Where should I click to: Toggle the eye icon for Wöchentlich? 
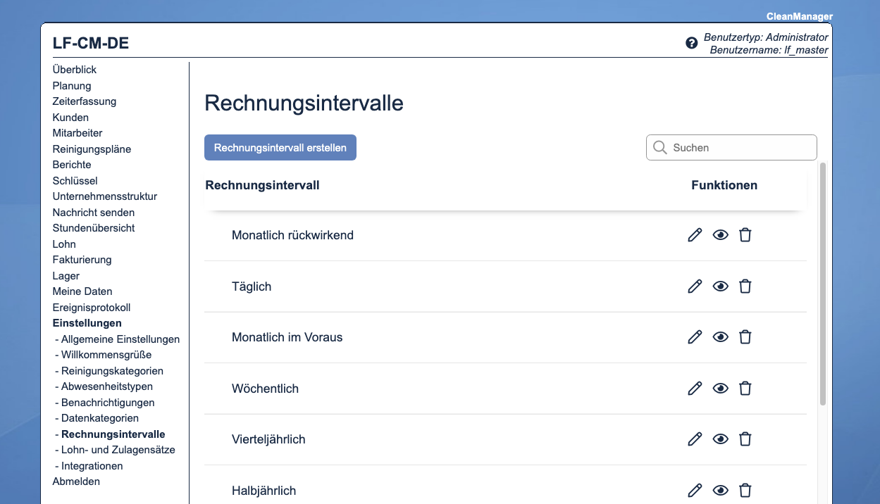click(720, 388)
